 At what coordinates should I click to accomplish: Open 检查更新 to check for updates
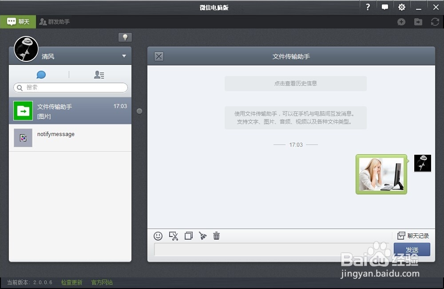(x=71, y=282)
